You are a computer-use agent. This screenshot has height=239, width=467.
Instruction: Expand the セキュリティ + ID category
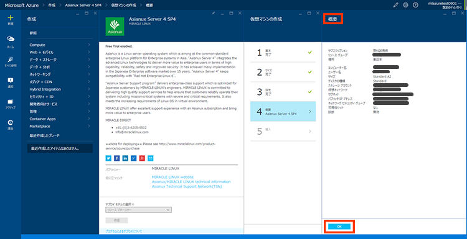pyautogui.click(x=60, y=97)
